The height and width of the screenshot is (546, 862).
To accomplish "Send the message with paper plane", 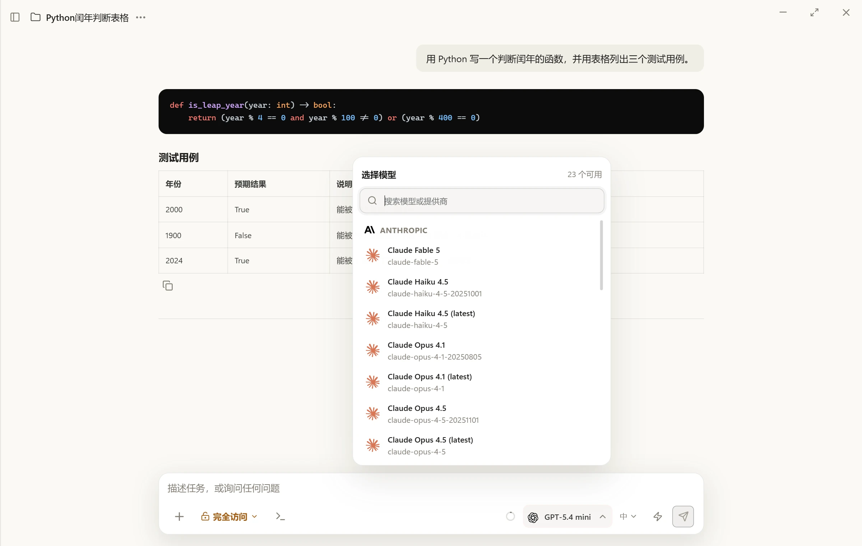I will tap(683, 517).
